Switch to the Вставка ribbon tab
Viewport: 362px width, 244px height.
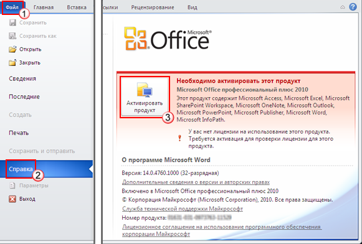point(77,7)
